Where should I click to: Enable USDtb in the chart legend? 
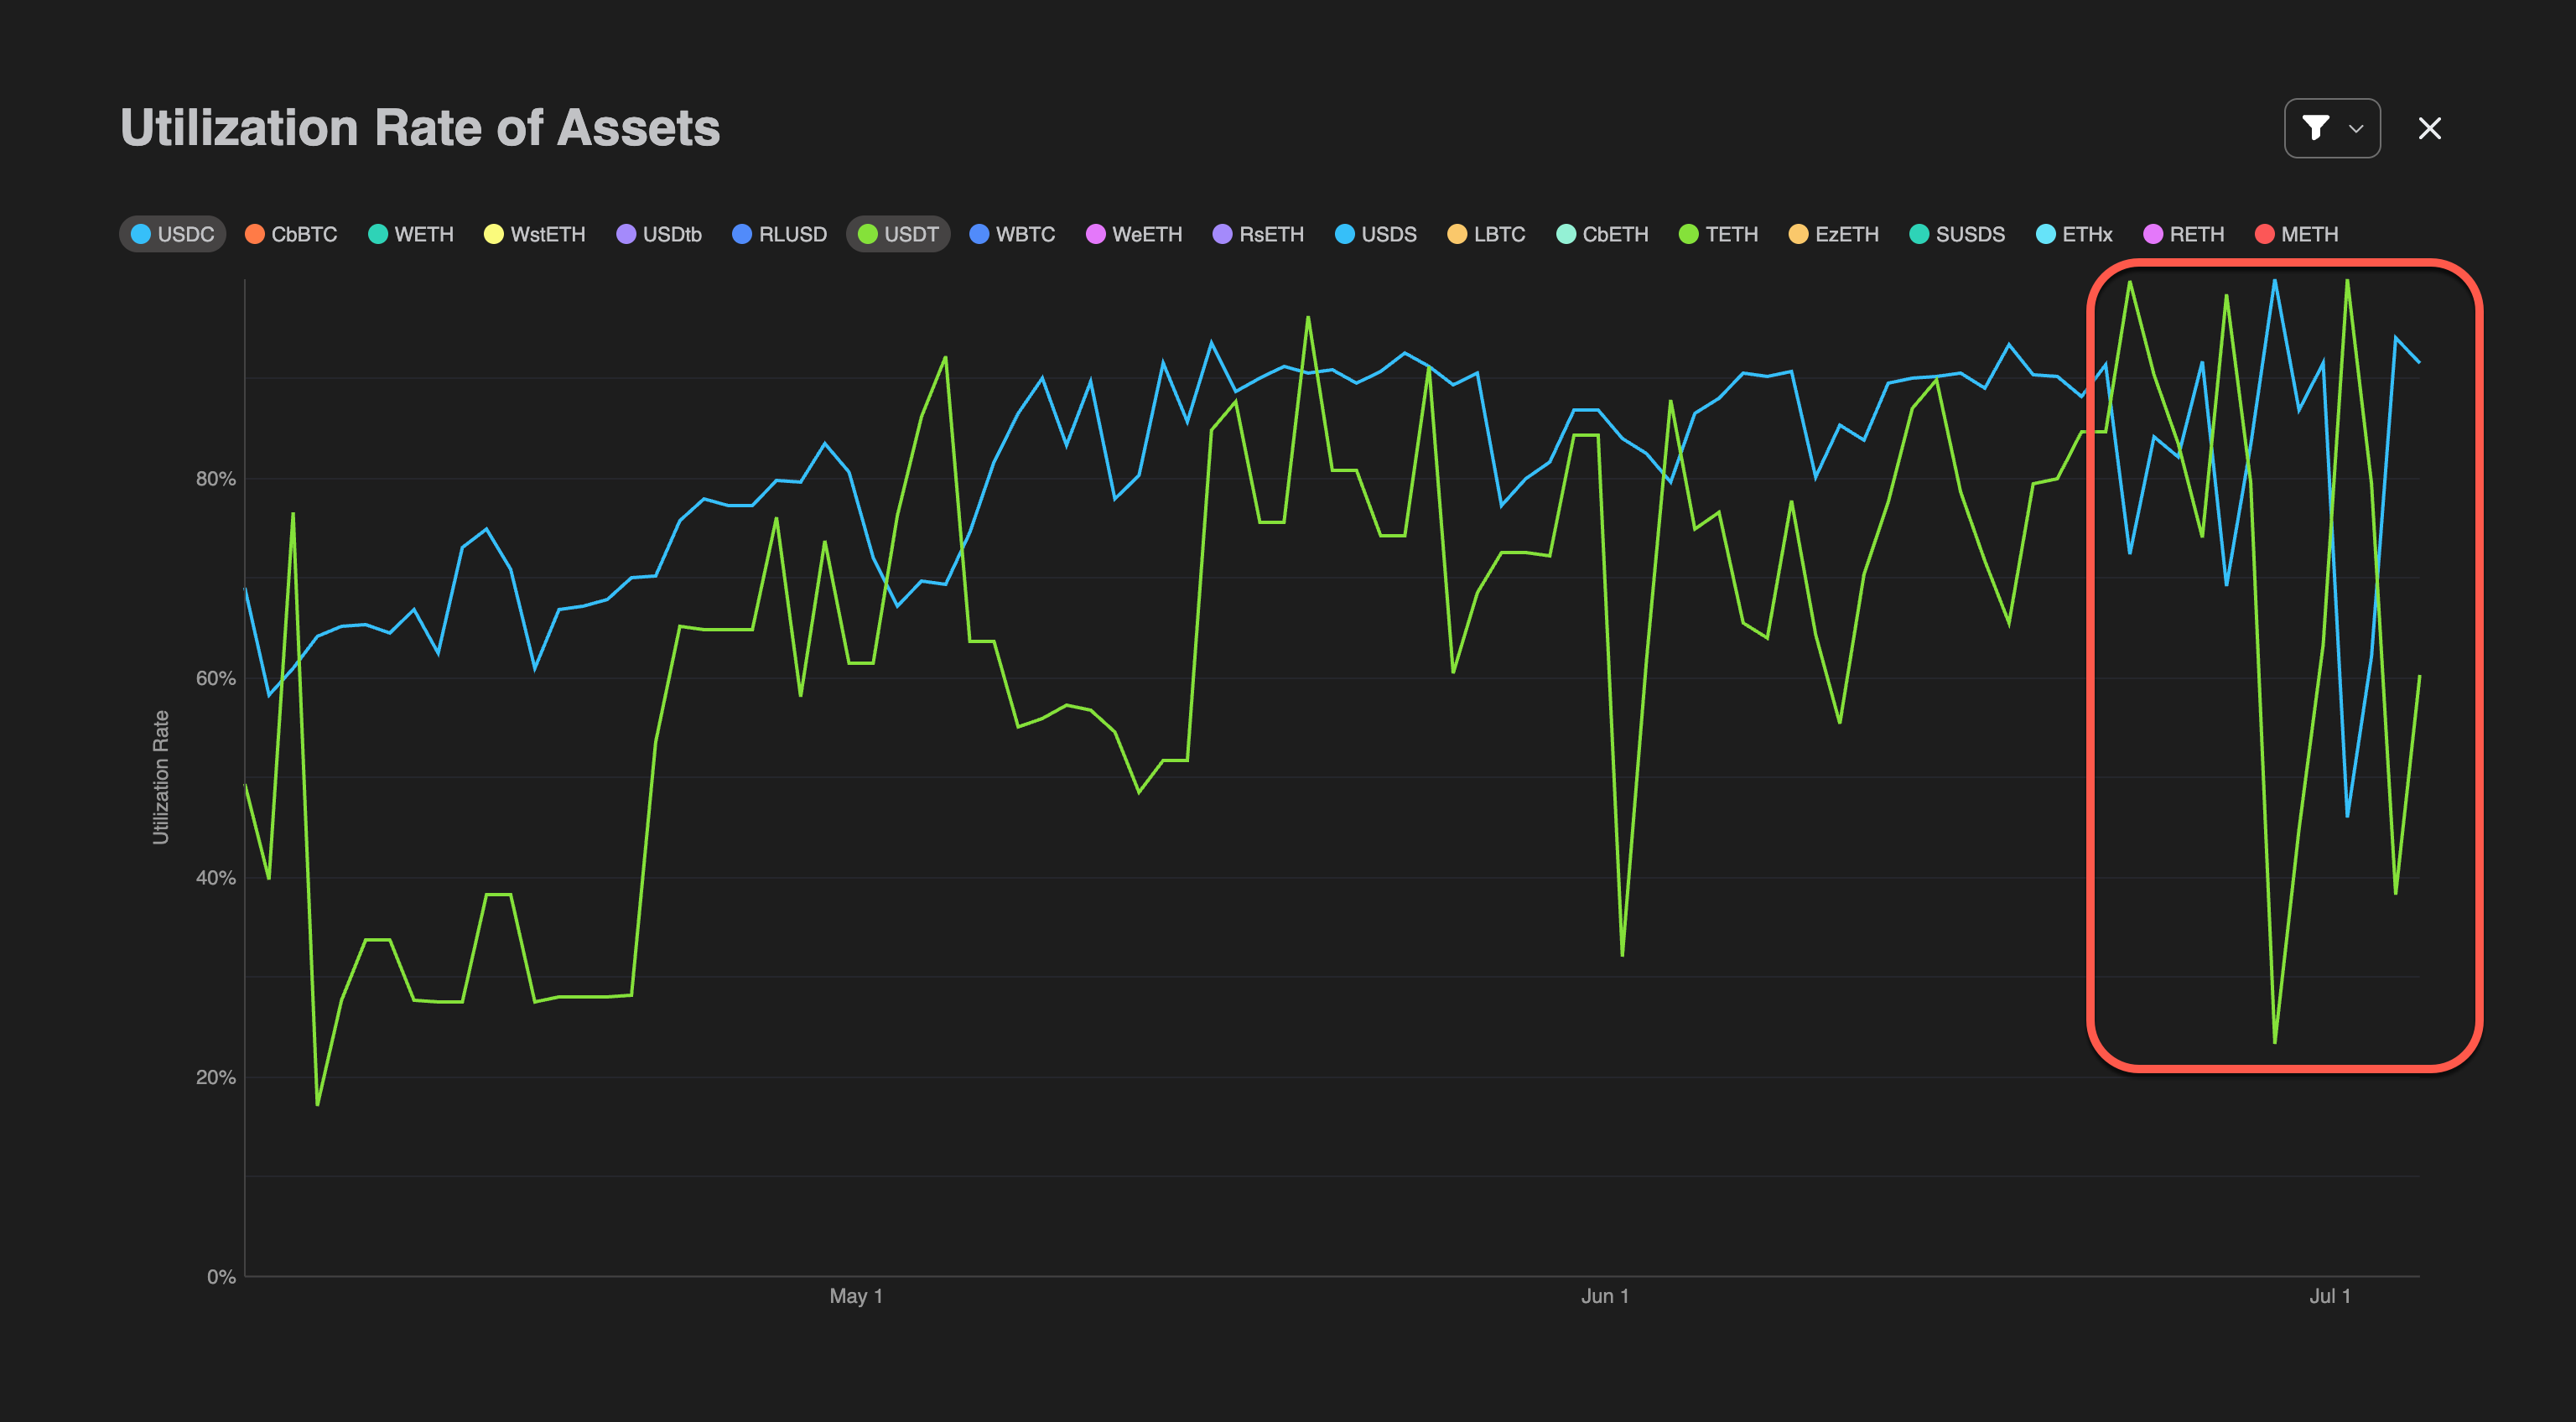click(x=659, y=234)
